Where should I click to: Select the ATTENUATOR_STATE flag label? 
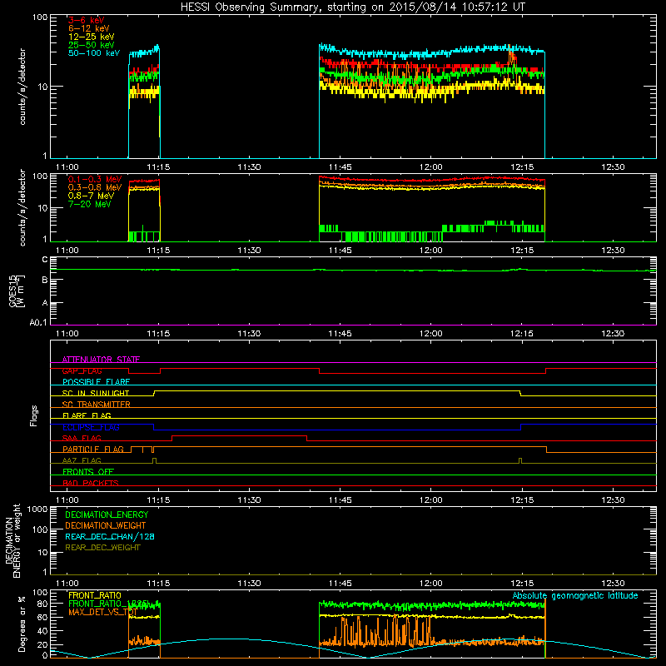(101, 360)
